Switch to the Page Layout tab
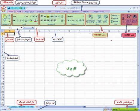Image resolution: width=140 pixels, height=111 pixels. tap(29, 12)
